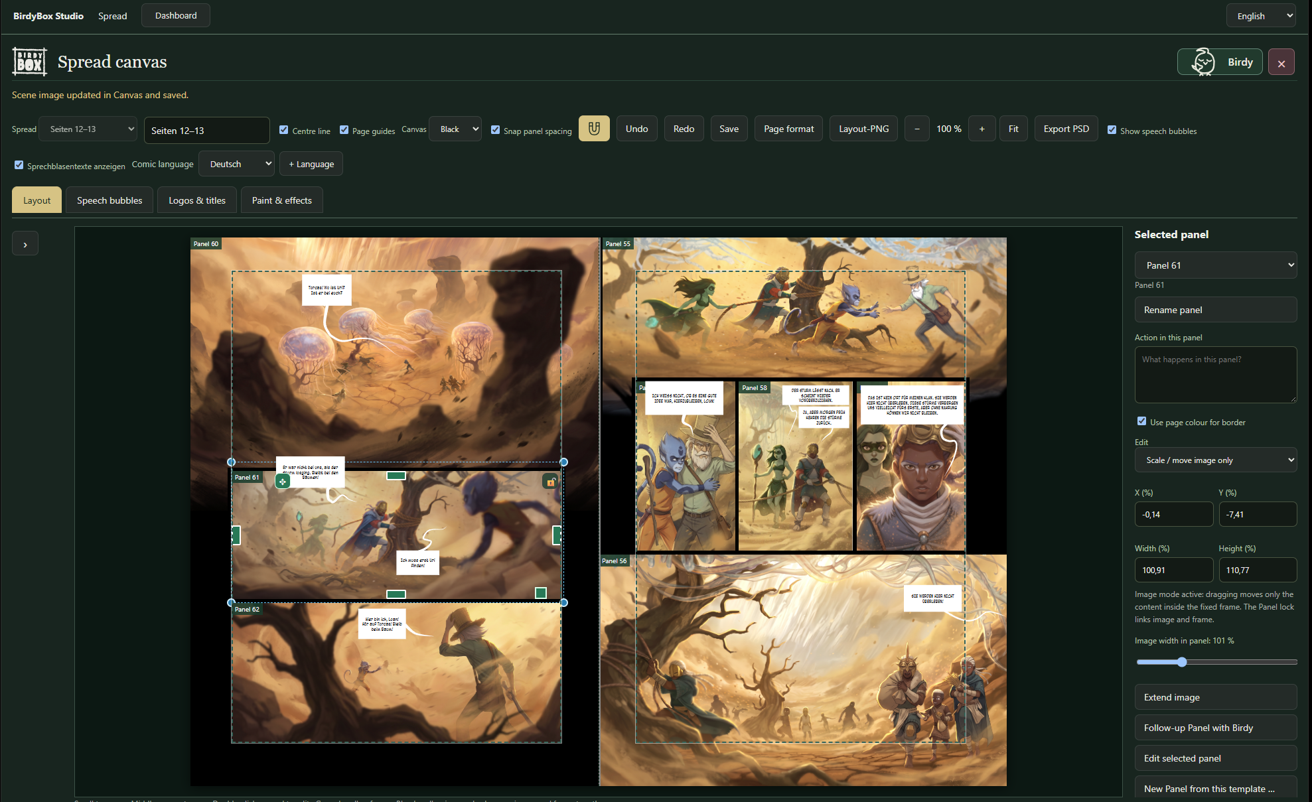Click the bottom-right corner handle of Panel 61
Viewport: 1312px width, 802px height.
[x=541, y=593]
